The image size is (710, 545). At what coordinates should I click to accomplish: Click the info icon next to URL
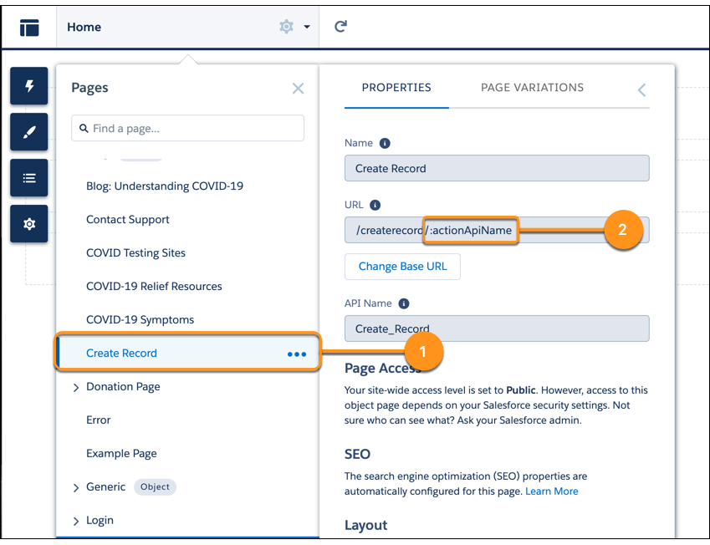click(x=375, y=205)
